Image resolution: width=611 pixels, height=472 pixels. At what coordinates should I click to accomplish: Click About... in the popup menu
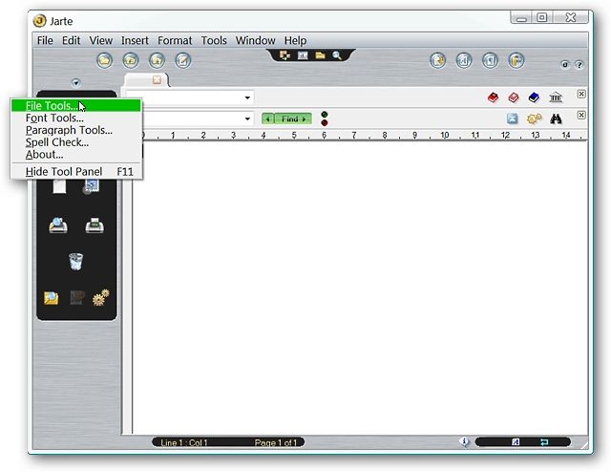point(76,155)
